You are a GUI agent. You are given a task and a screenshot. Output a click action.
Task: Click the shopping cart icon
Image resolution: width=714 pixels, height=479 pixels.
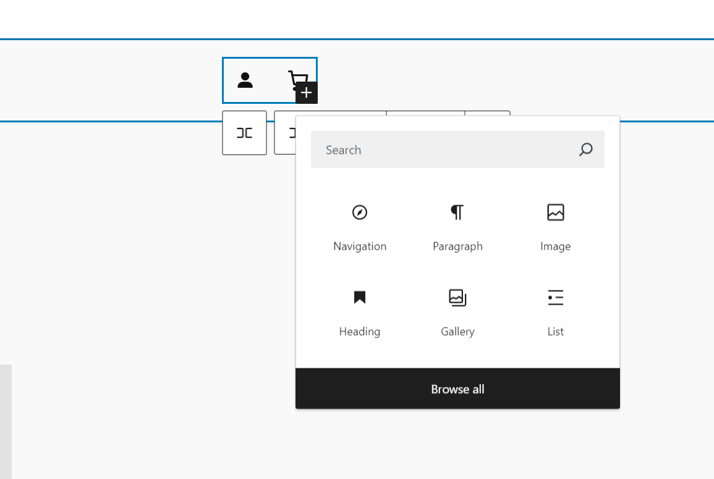pos(297,80)
